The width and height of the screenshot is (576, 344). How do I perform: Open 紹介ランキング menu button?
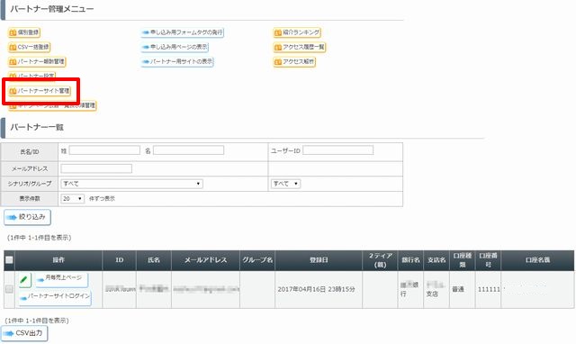point(297,32)
